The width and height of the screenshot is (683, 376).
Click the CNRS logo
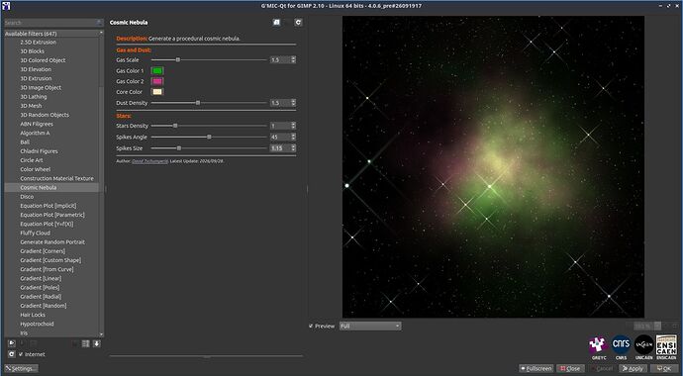pos(622,346)
